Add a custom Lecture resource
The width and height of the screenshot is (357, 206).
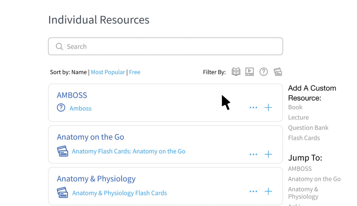(x=298, y=117)
